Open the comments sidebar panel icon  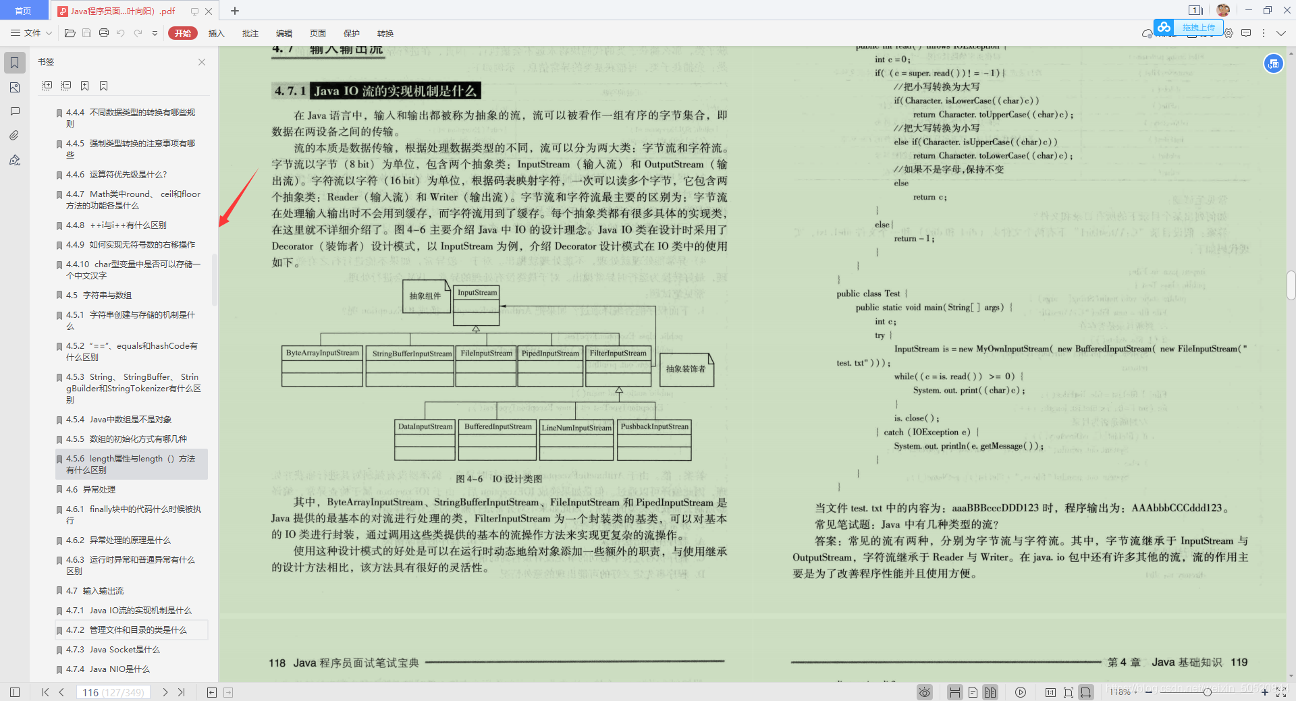click(15, 111)
